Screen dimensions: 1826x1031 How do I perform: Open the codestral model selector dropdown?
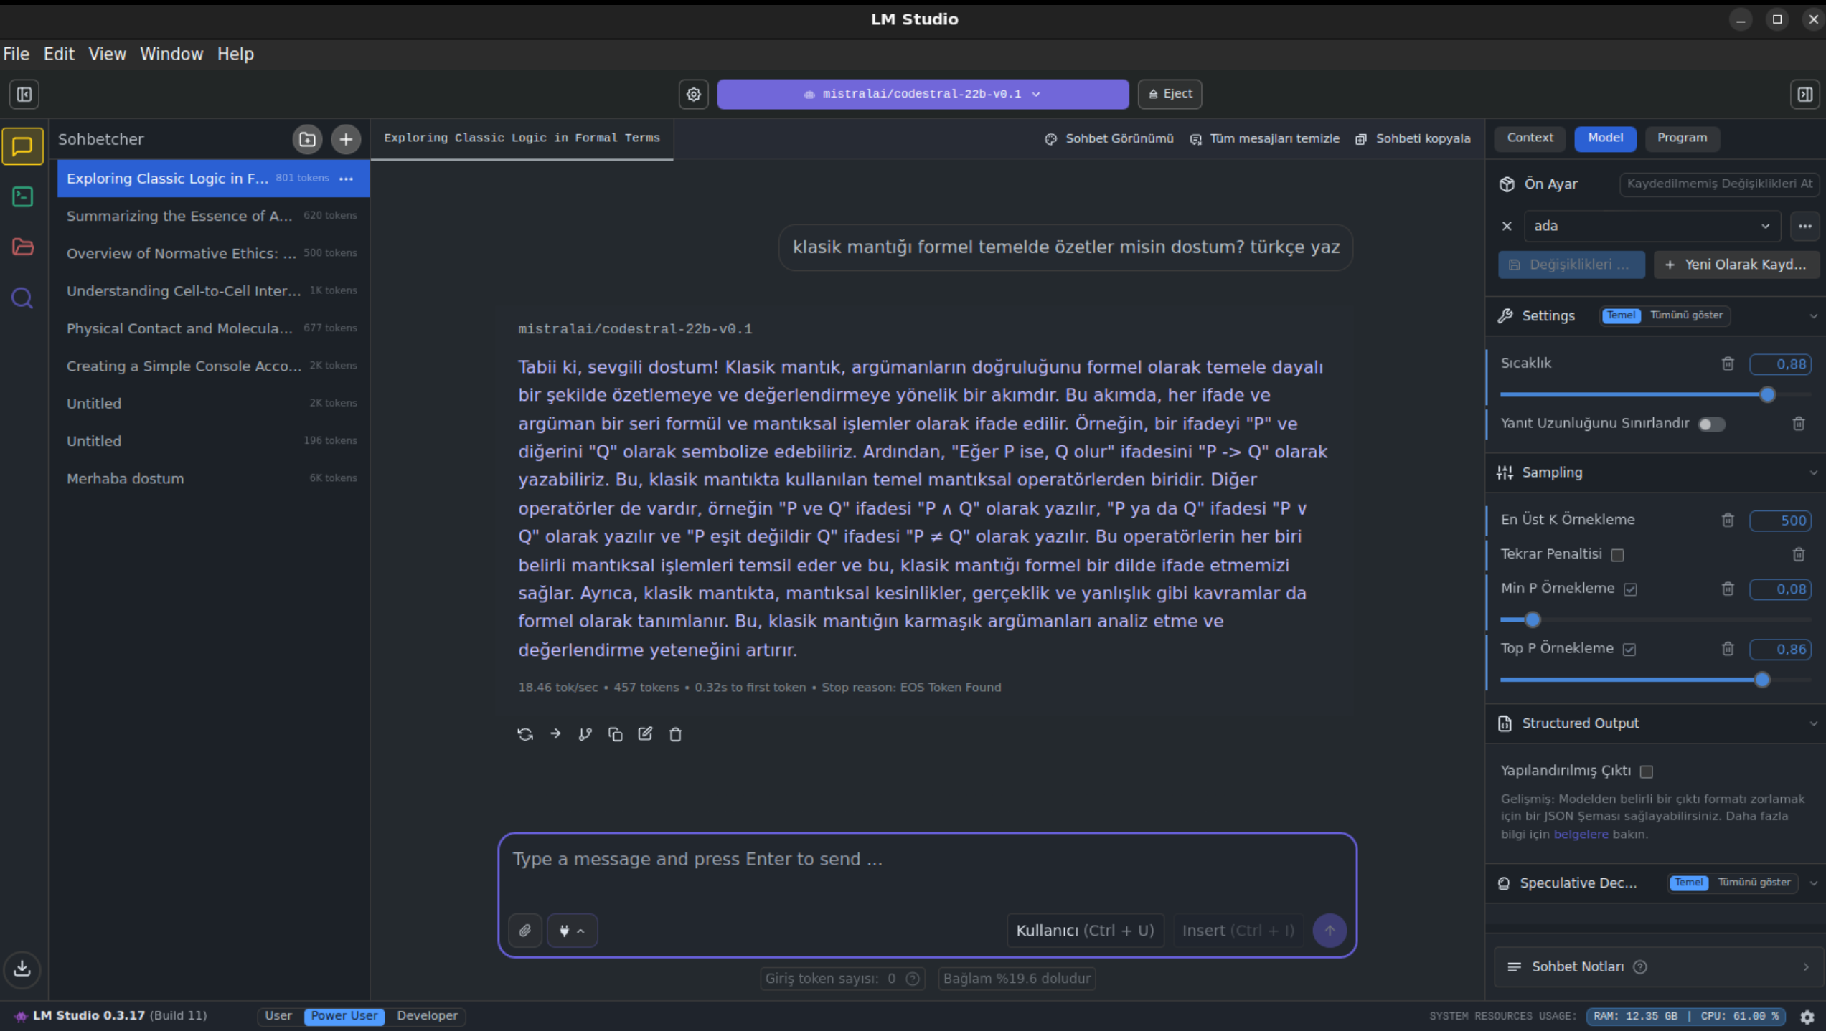923,94
